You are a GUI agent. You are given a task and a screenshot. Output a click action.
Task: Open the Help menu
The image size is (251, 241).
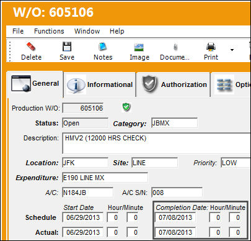(x=117, y=31)
